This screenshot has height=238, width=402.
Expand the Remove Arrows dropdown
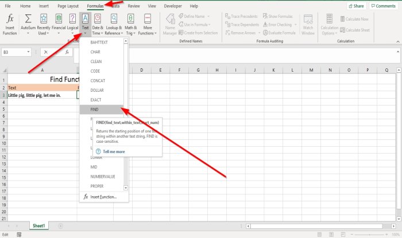pos(259,33)
